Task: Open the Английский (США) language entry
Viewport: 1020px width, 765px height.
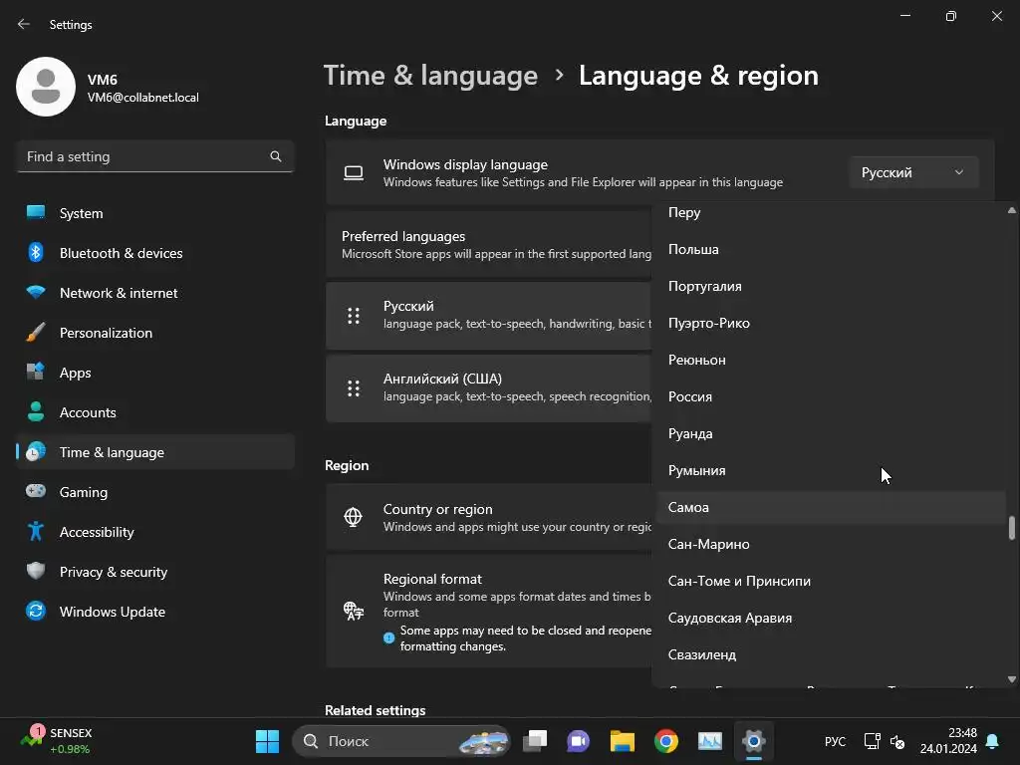Action: [488, 388]
